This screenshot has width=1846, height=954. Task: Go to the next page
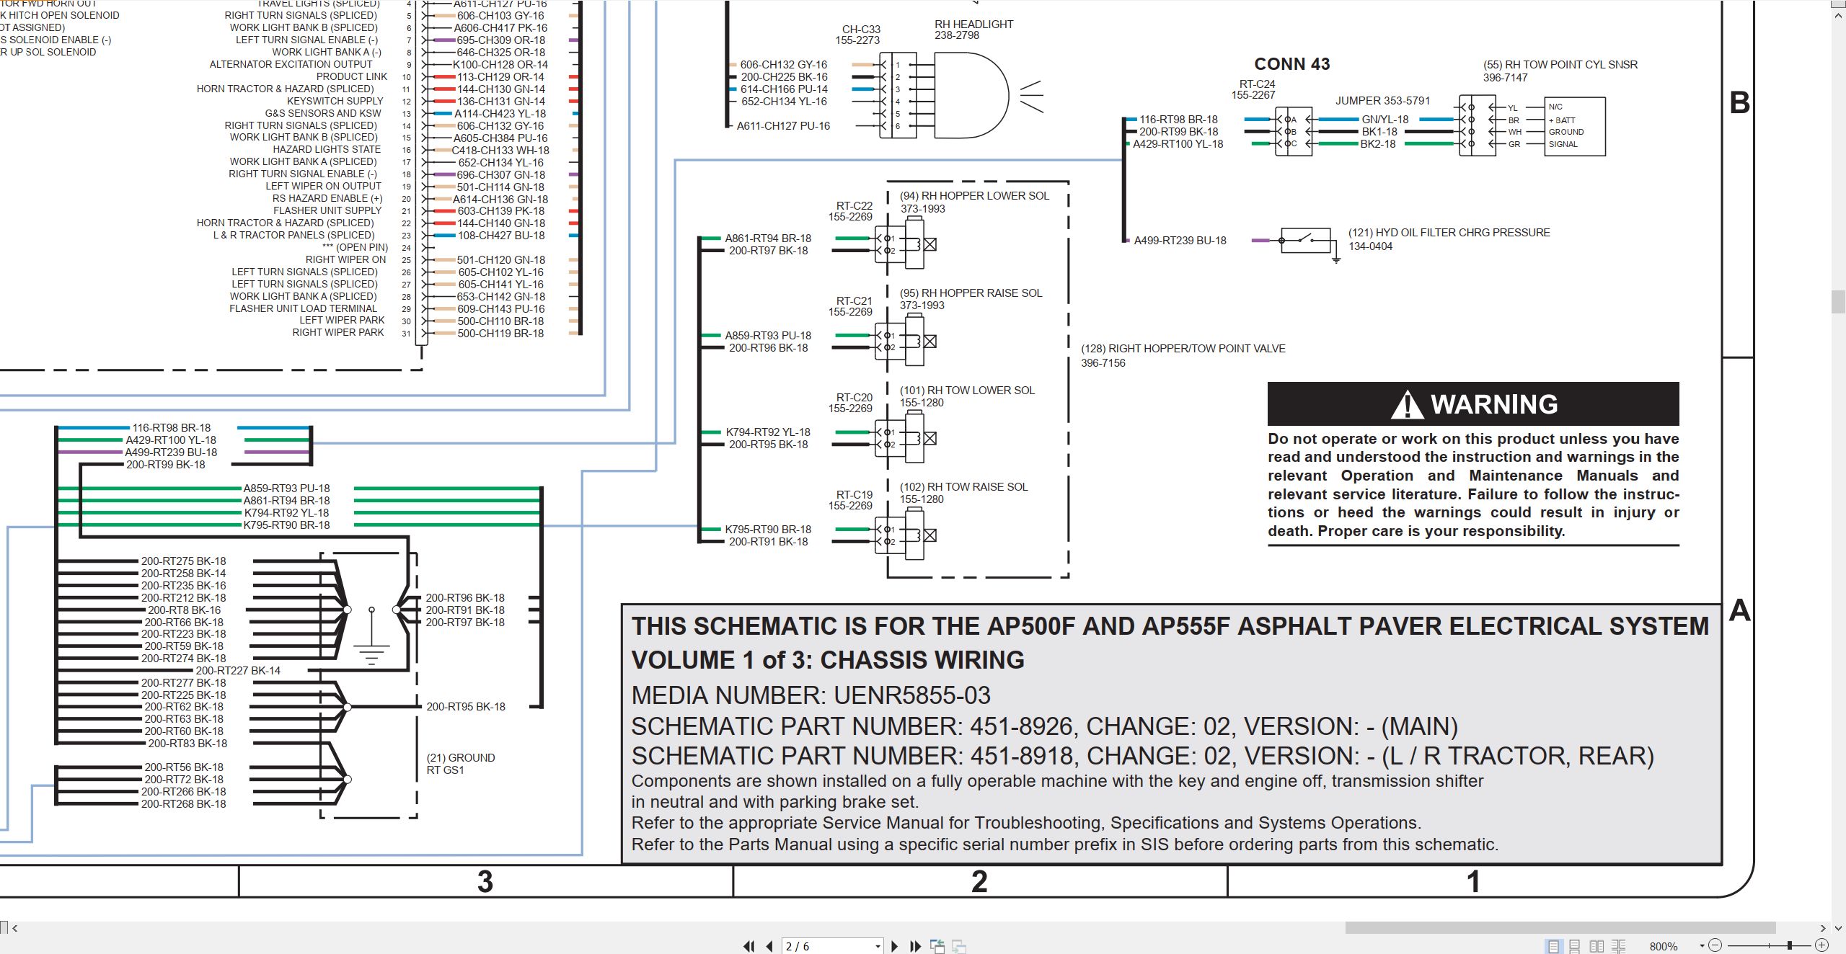click(895, 946)
